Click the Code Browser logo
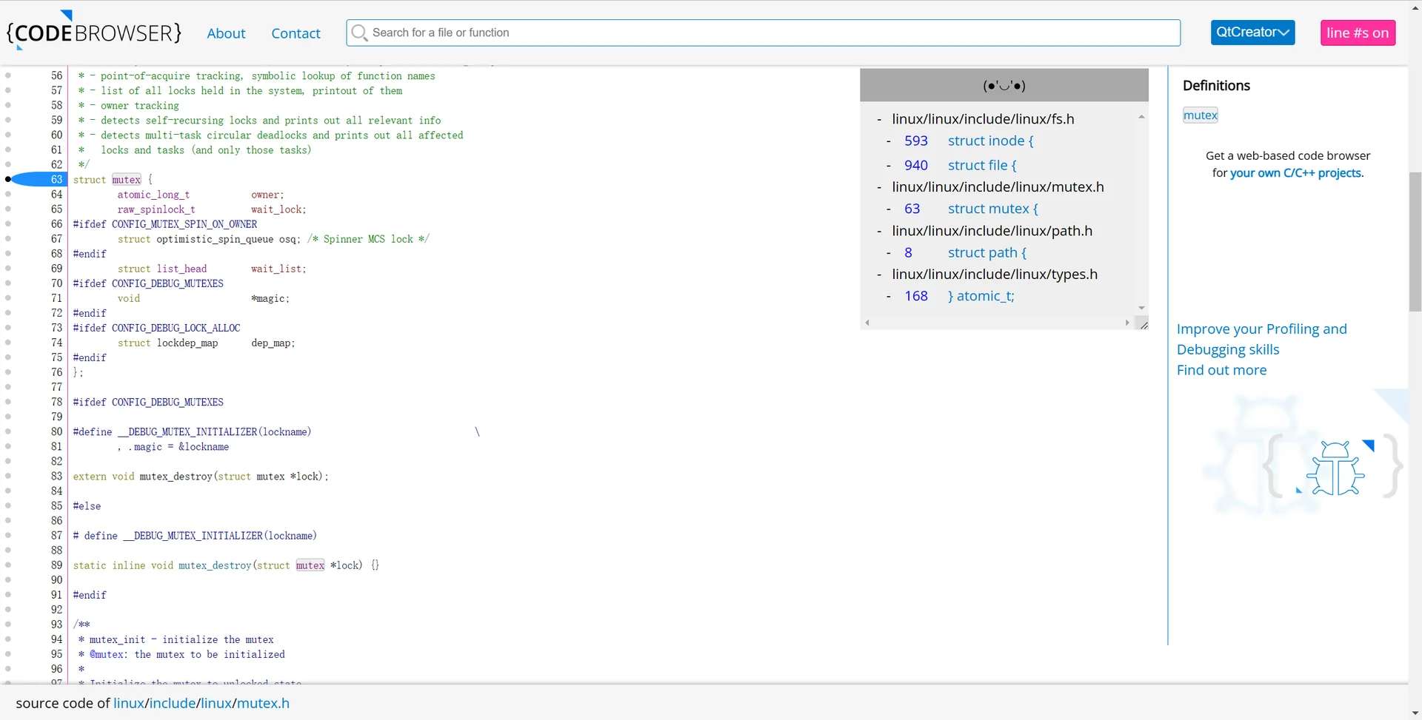This screenshot has width=1422, height=720. point(94,33)
